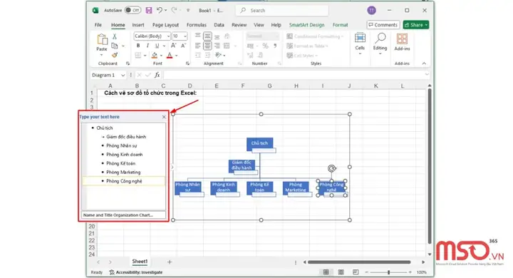This screenshot has height=278, width=513.
Task: Click the formula bar input
Action: (x=296, y=75)
